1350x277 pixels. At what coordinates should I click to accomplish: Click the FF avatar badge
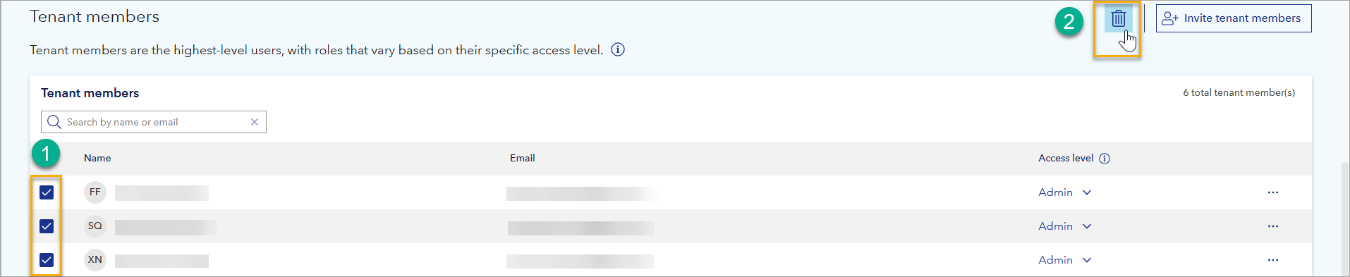[x=95, y=192]
